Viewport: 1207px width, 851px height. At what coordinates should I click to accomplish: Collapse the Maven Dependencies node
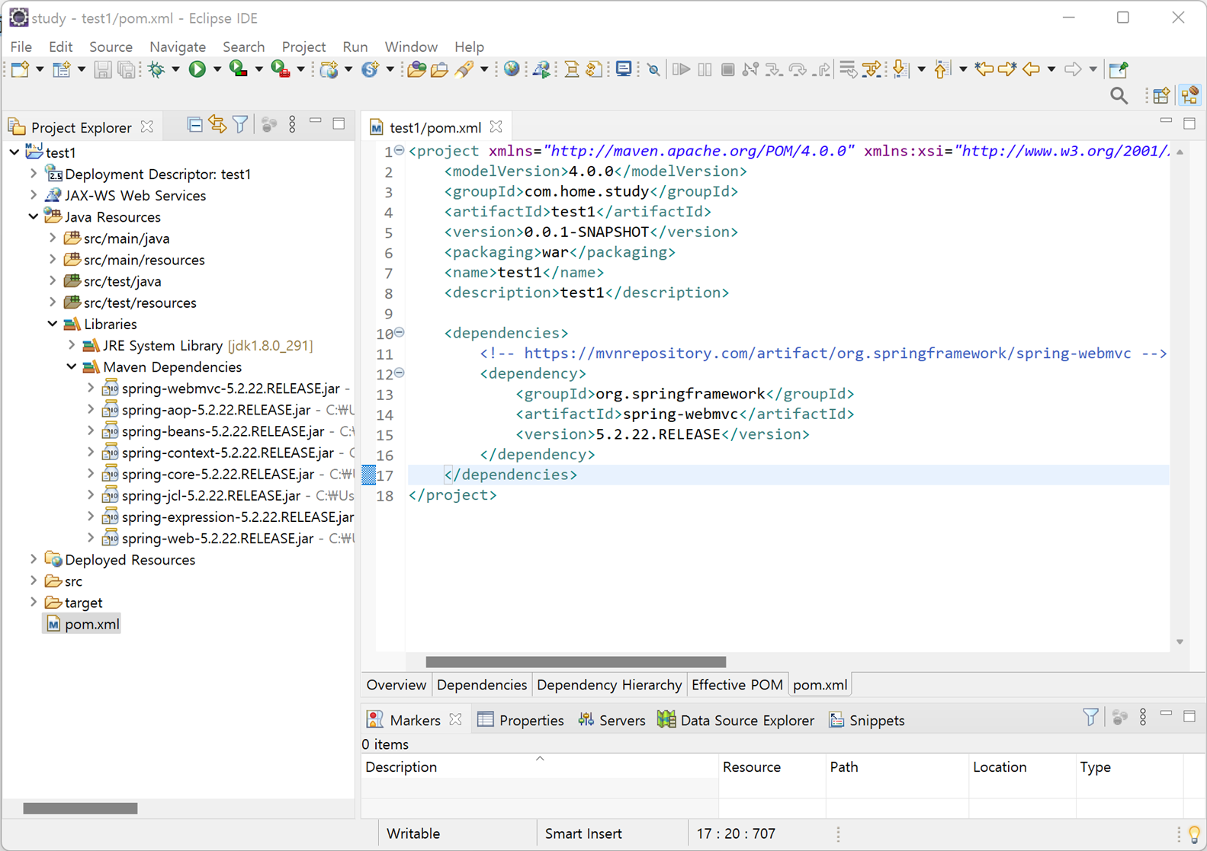point(72,366)
